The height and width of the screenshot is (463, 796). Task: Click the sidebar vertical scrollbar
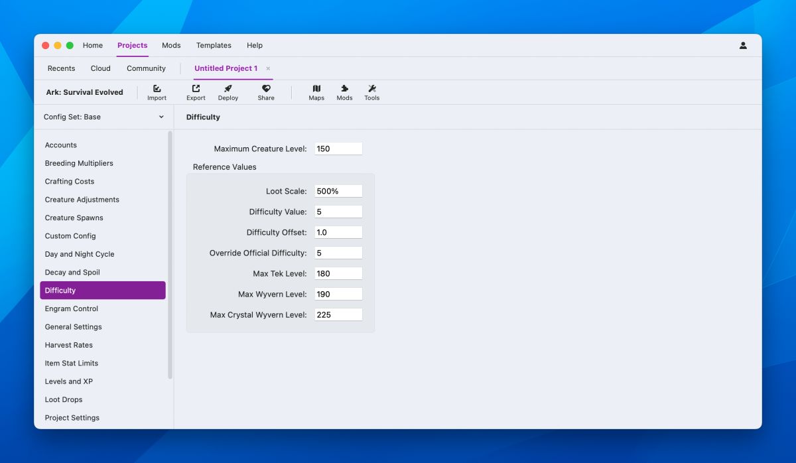[x=170, y=255]
